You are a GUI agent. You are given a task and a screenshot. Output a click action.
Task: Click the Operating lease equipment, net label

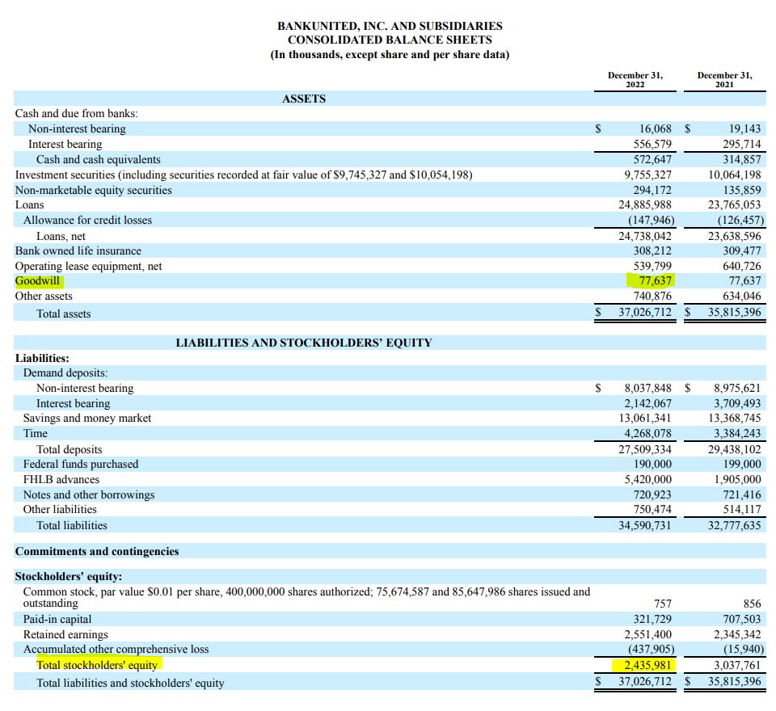pos(89,266)
